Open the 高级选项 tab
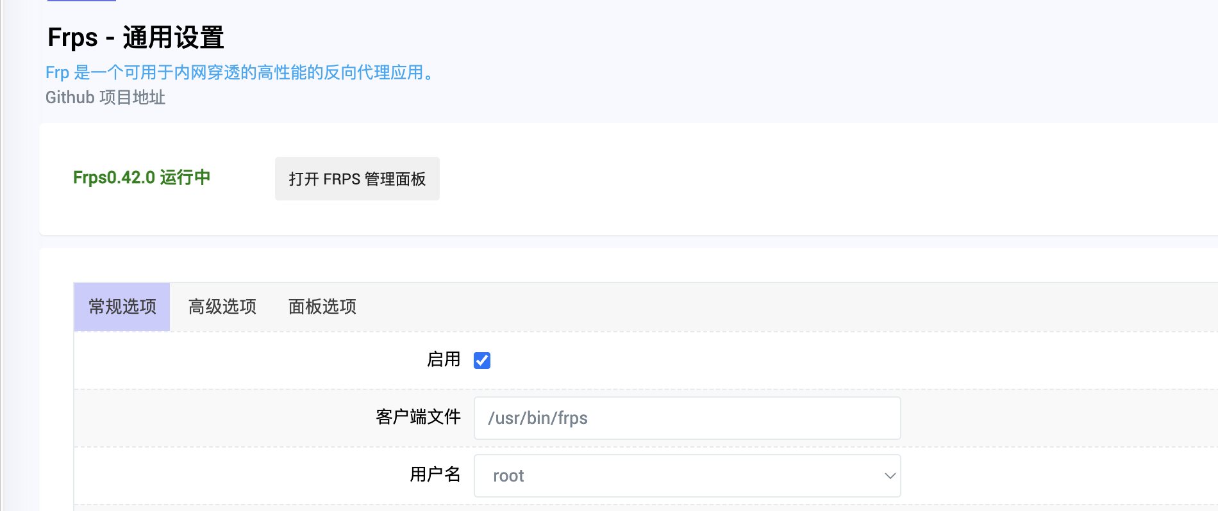This screenshot has width=1218, height=511. 222,307
